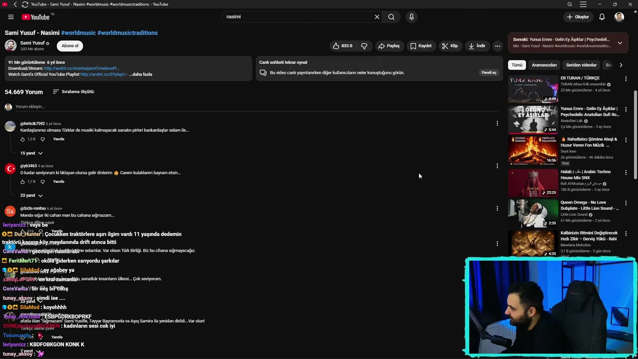Click the search magnifier button
The image size is (638, 359).
pyautogui.click(x=391, y=17)
